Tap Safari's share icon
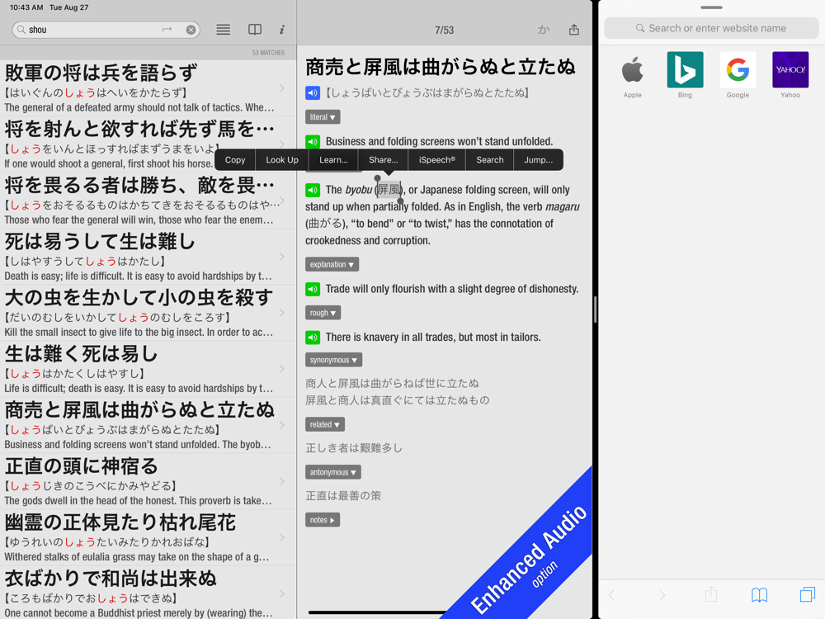The image size is (825, 619). point(711,594)
